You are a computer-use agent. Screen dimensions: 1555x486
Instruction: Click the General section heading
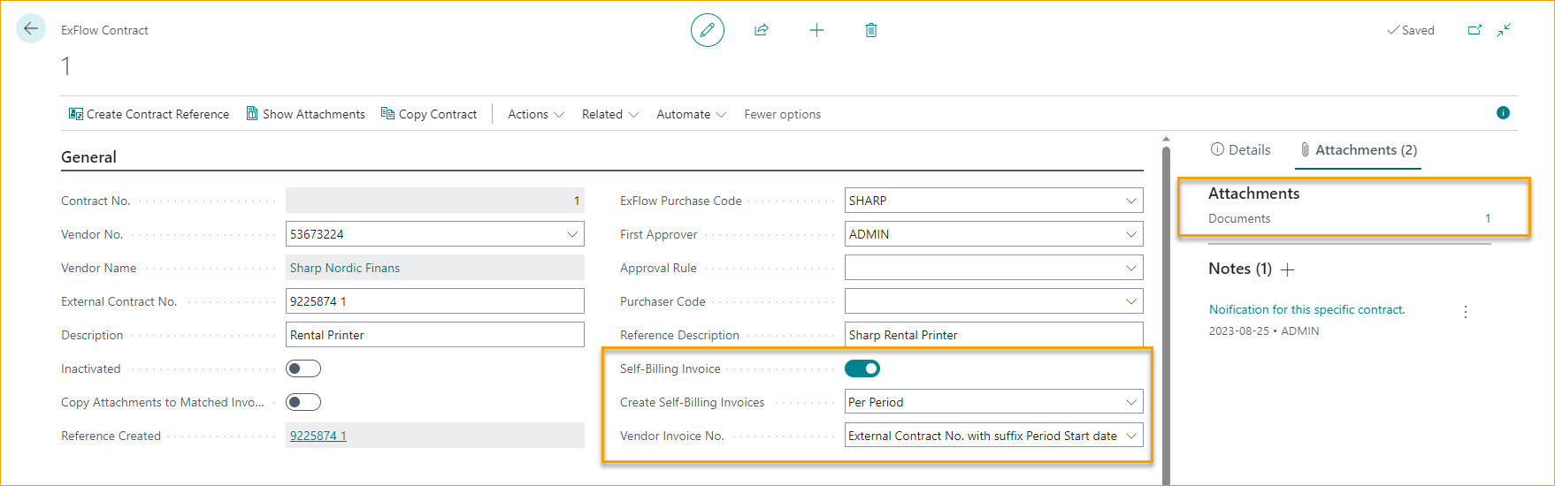pos(88,157)
